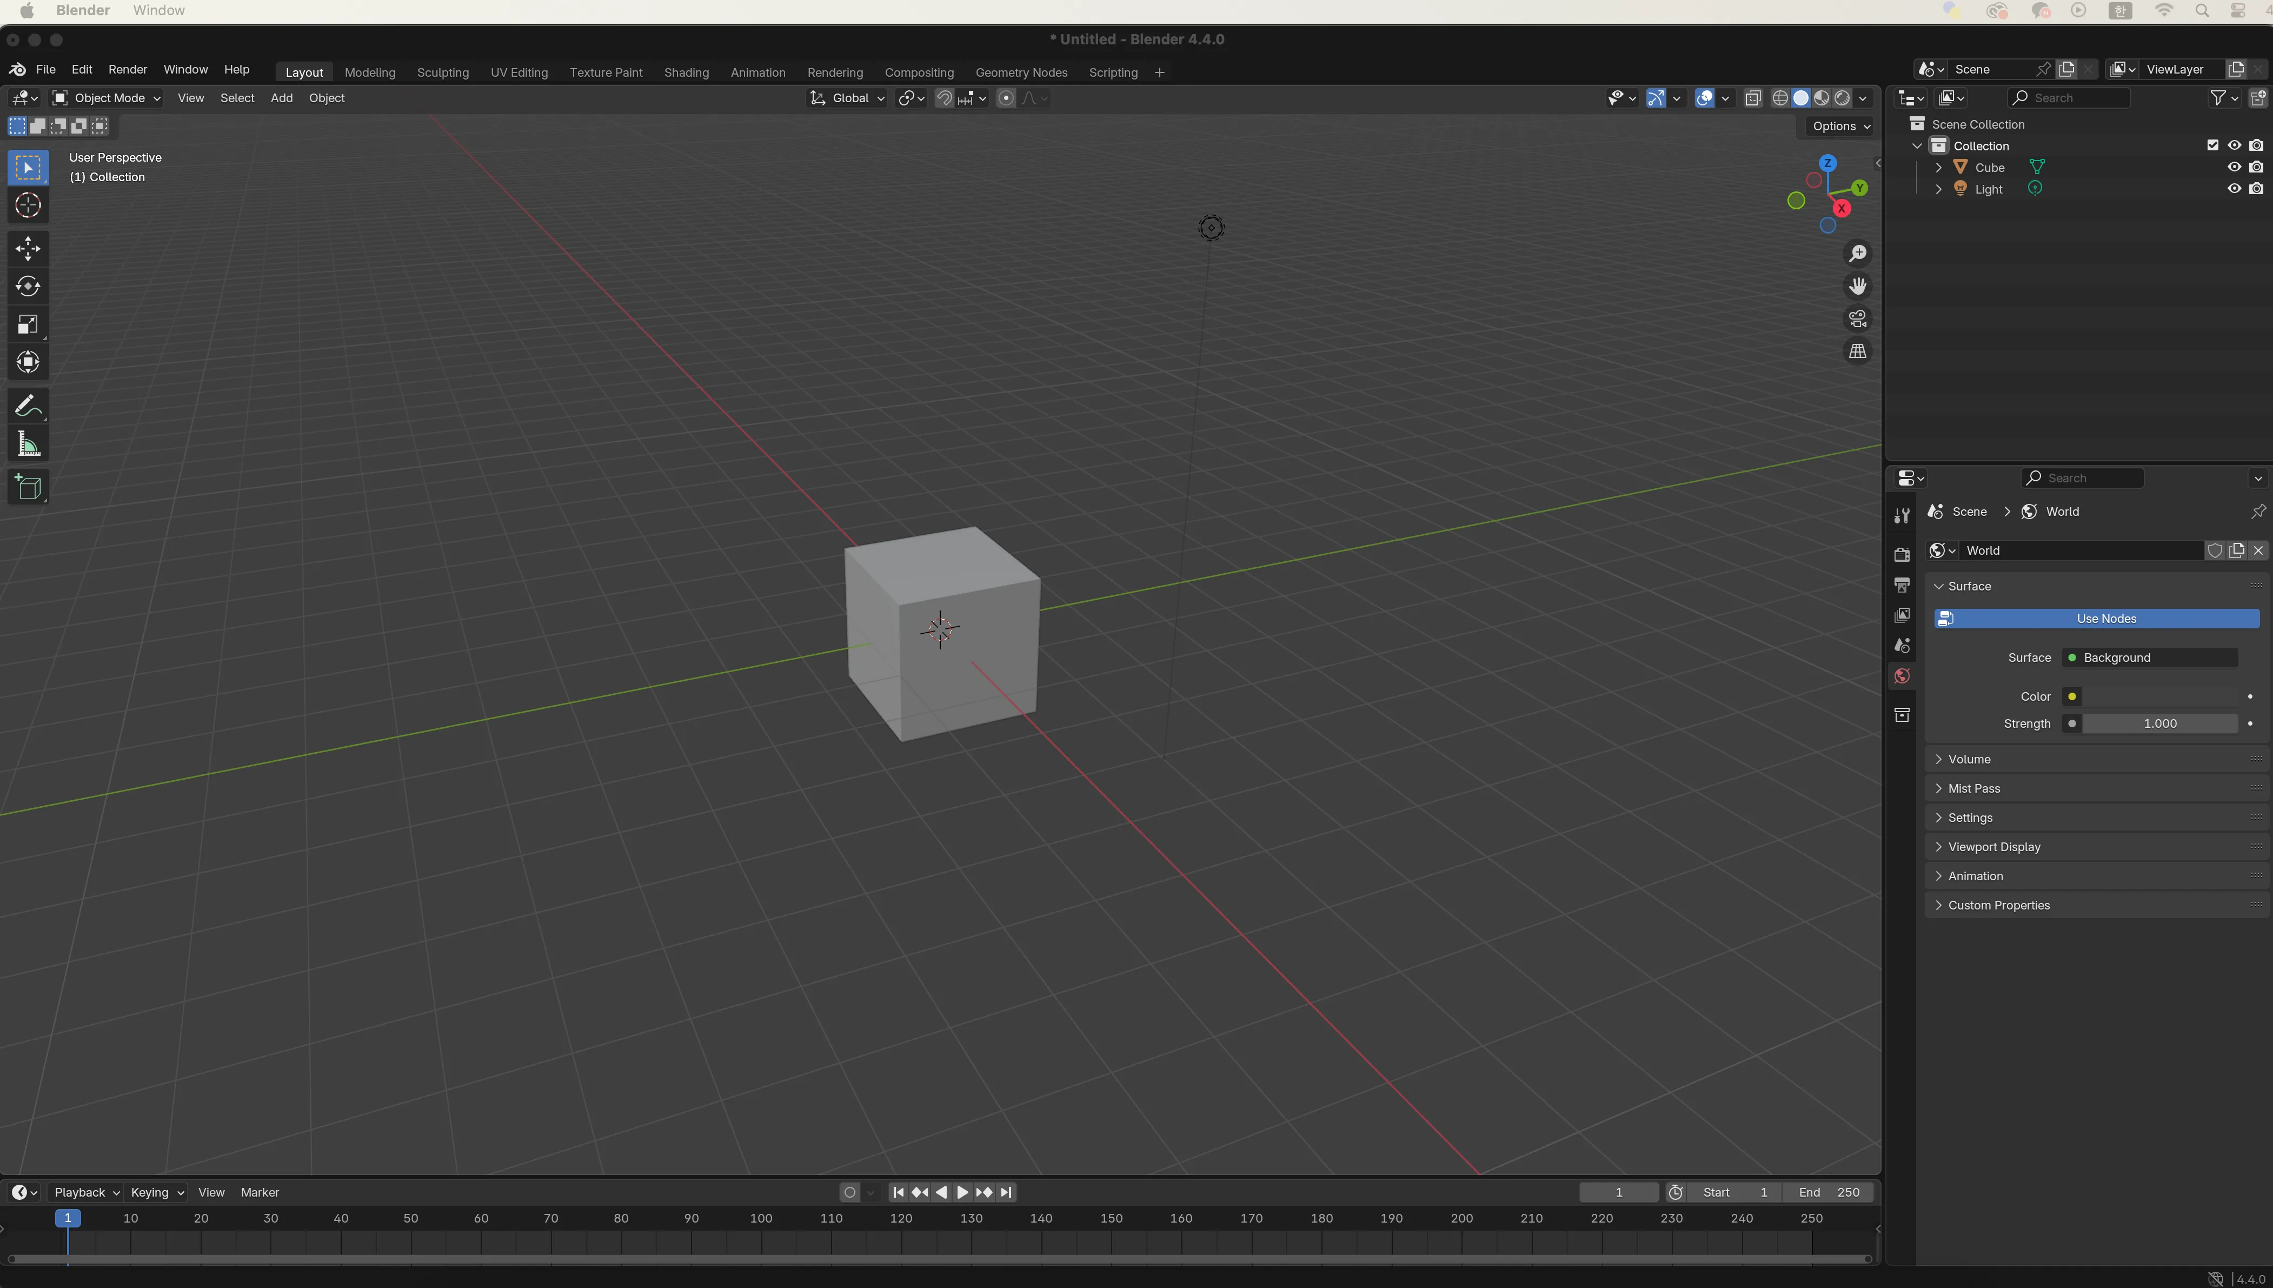Uncheck Collection exclude checkbox
Image resolution: width=2273 pixels, height=1288 pixels.
coord(2213,145)
